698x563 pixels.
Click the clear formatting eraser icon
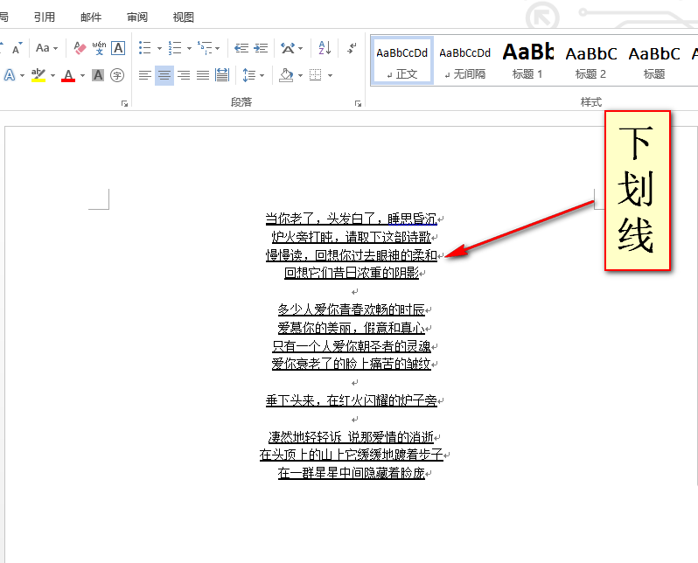click(x=80, y=48)
